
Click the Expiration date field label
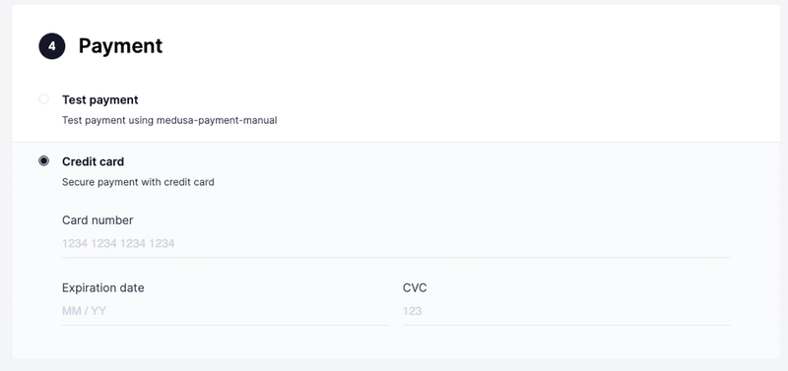(x=103, y=287)
